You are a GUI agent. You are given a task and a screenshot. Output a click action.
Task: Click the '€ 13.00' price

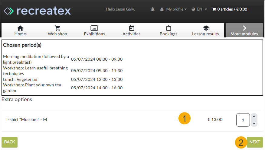click(x=215, y=120)
